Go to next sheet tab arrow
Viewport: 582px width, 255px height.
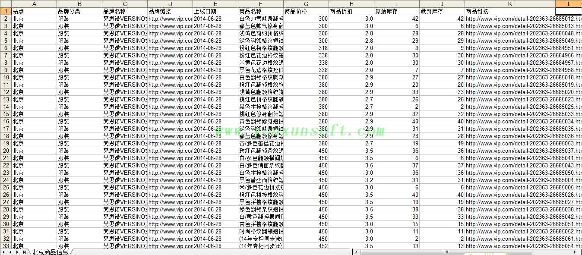coord(17,252)
